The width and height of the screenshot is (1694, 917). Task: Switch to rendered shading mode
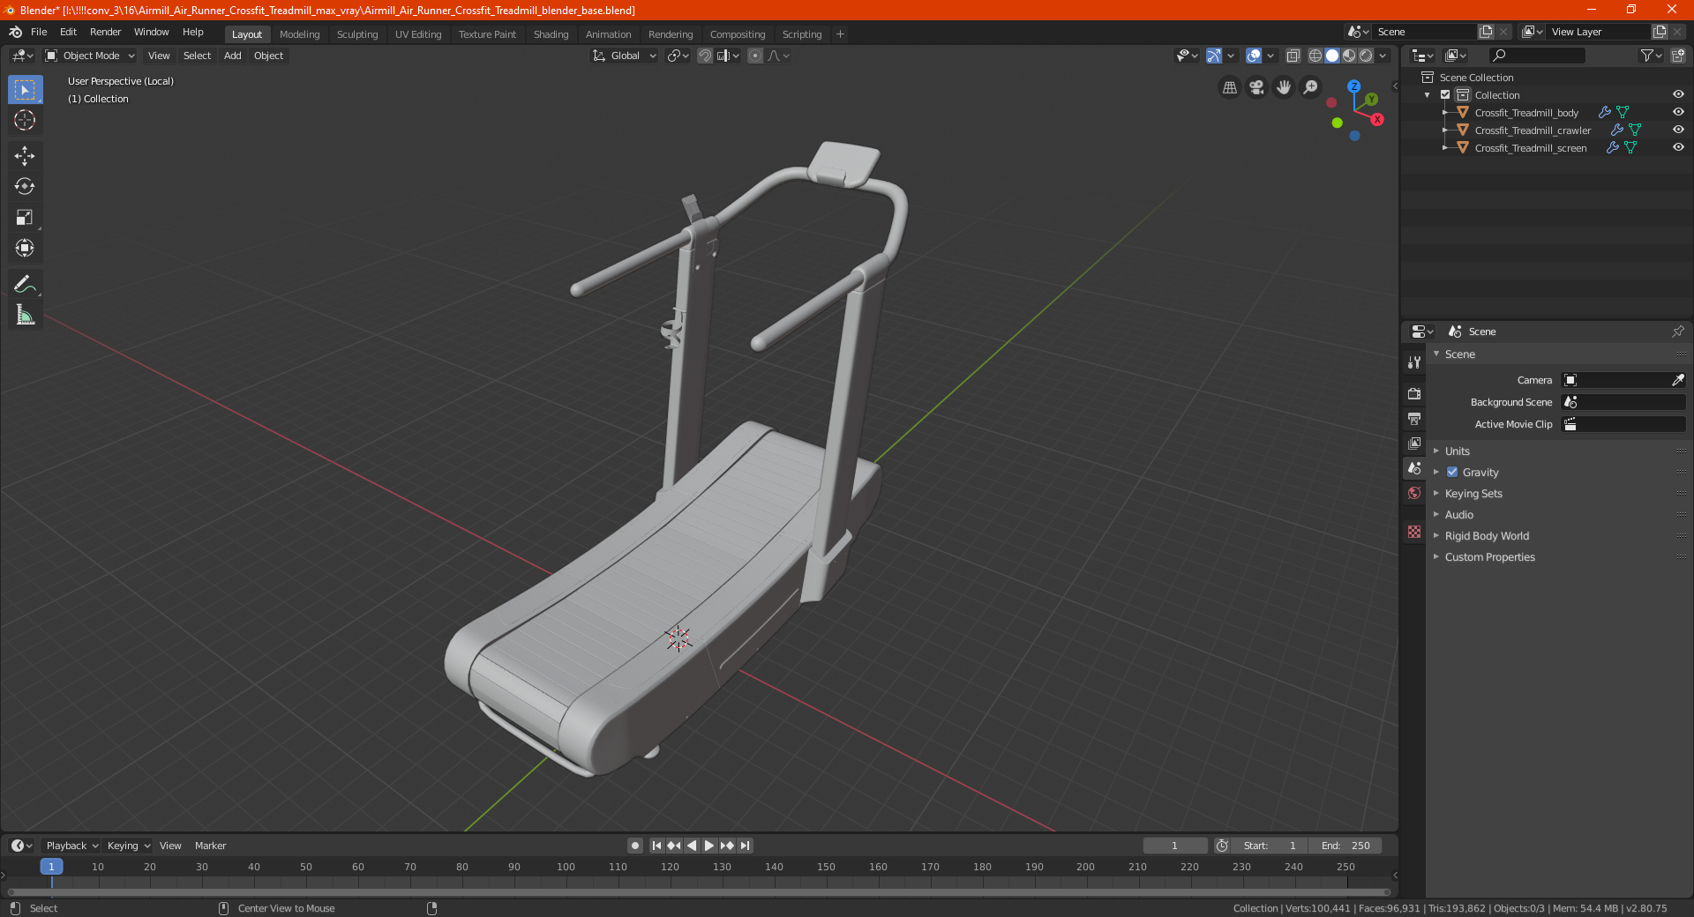(x=1366, y=56)
